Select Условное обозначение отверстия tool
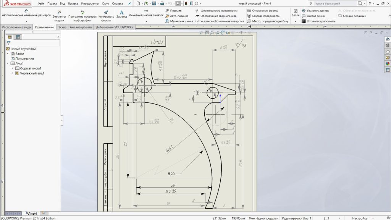The height and width of the screenshot is (220, 391). coord(220,21)
